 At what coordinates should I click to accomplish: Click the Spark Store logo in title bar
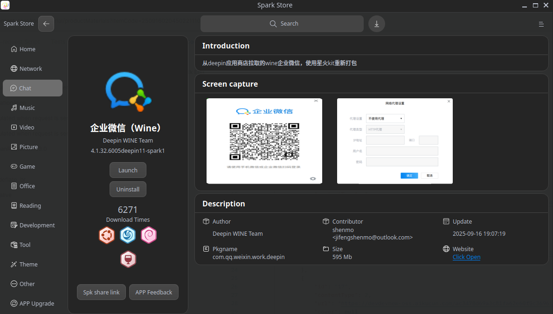(x=5, y=5)
